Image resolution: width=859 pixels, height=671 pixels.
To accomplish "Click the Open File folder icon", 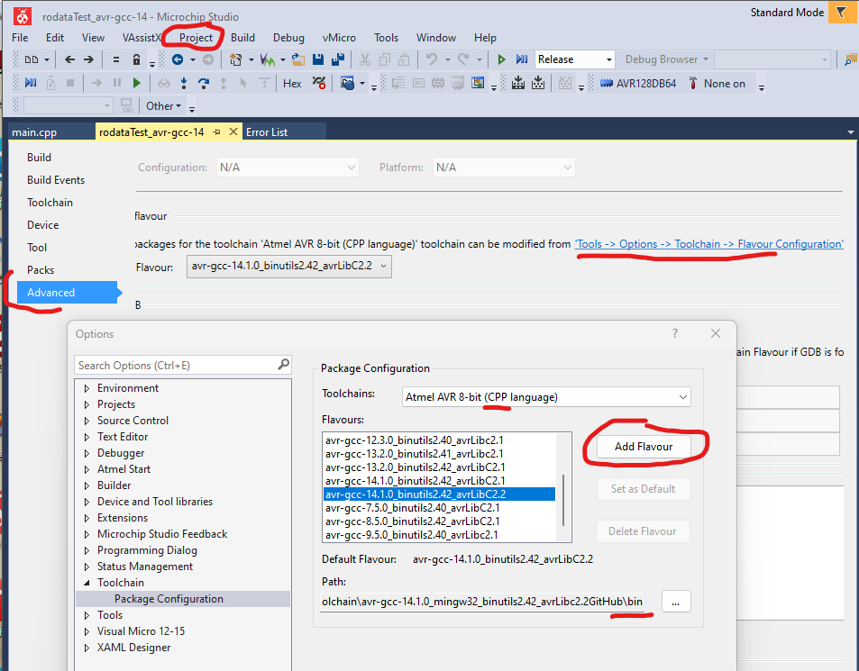I will 297,59.
